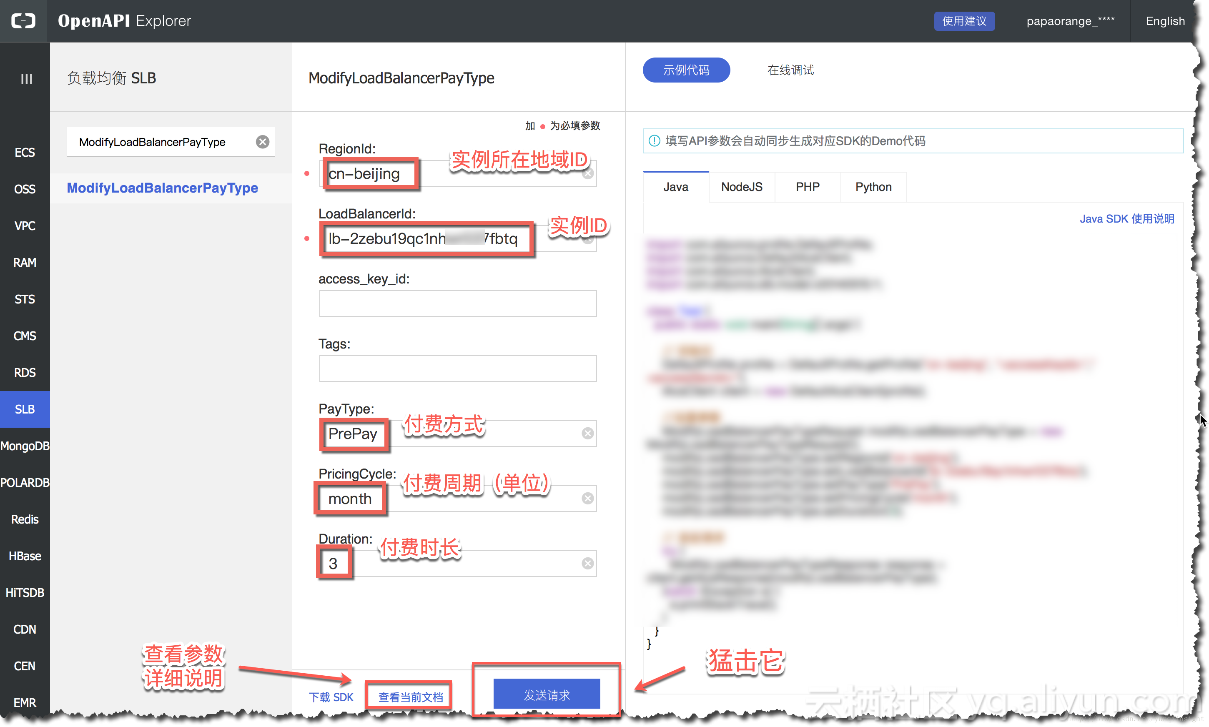
Task: Click the OSS sidebar icon
Action: [x=24, y=188]
